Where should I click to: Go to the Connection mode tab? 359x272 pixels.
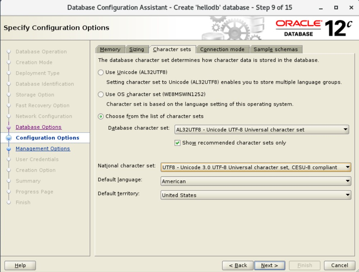(222, 49)
